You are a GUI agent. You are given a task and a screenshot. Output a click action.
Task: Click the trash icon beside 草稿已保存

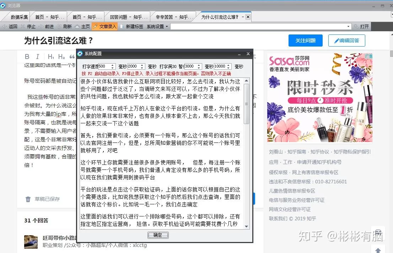click(28, 199)
